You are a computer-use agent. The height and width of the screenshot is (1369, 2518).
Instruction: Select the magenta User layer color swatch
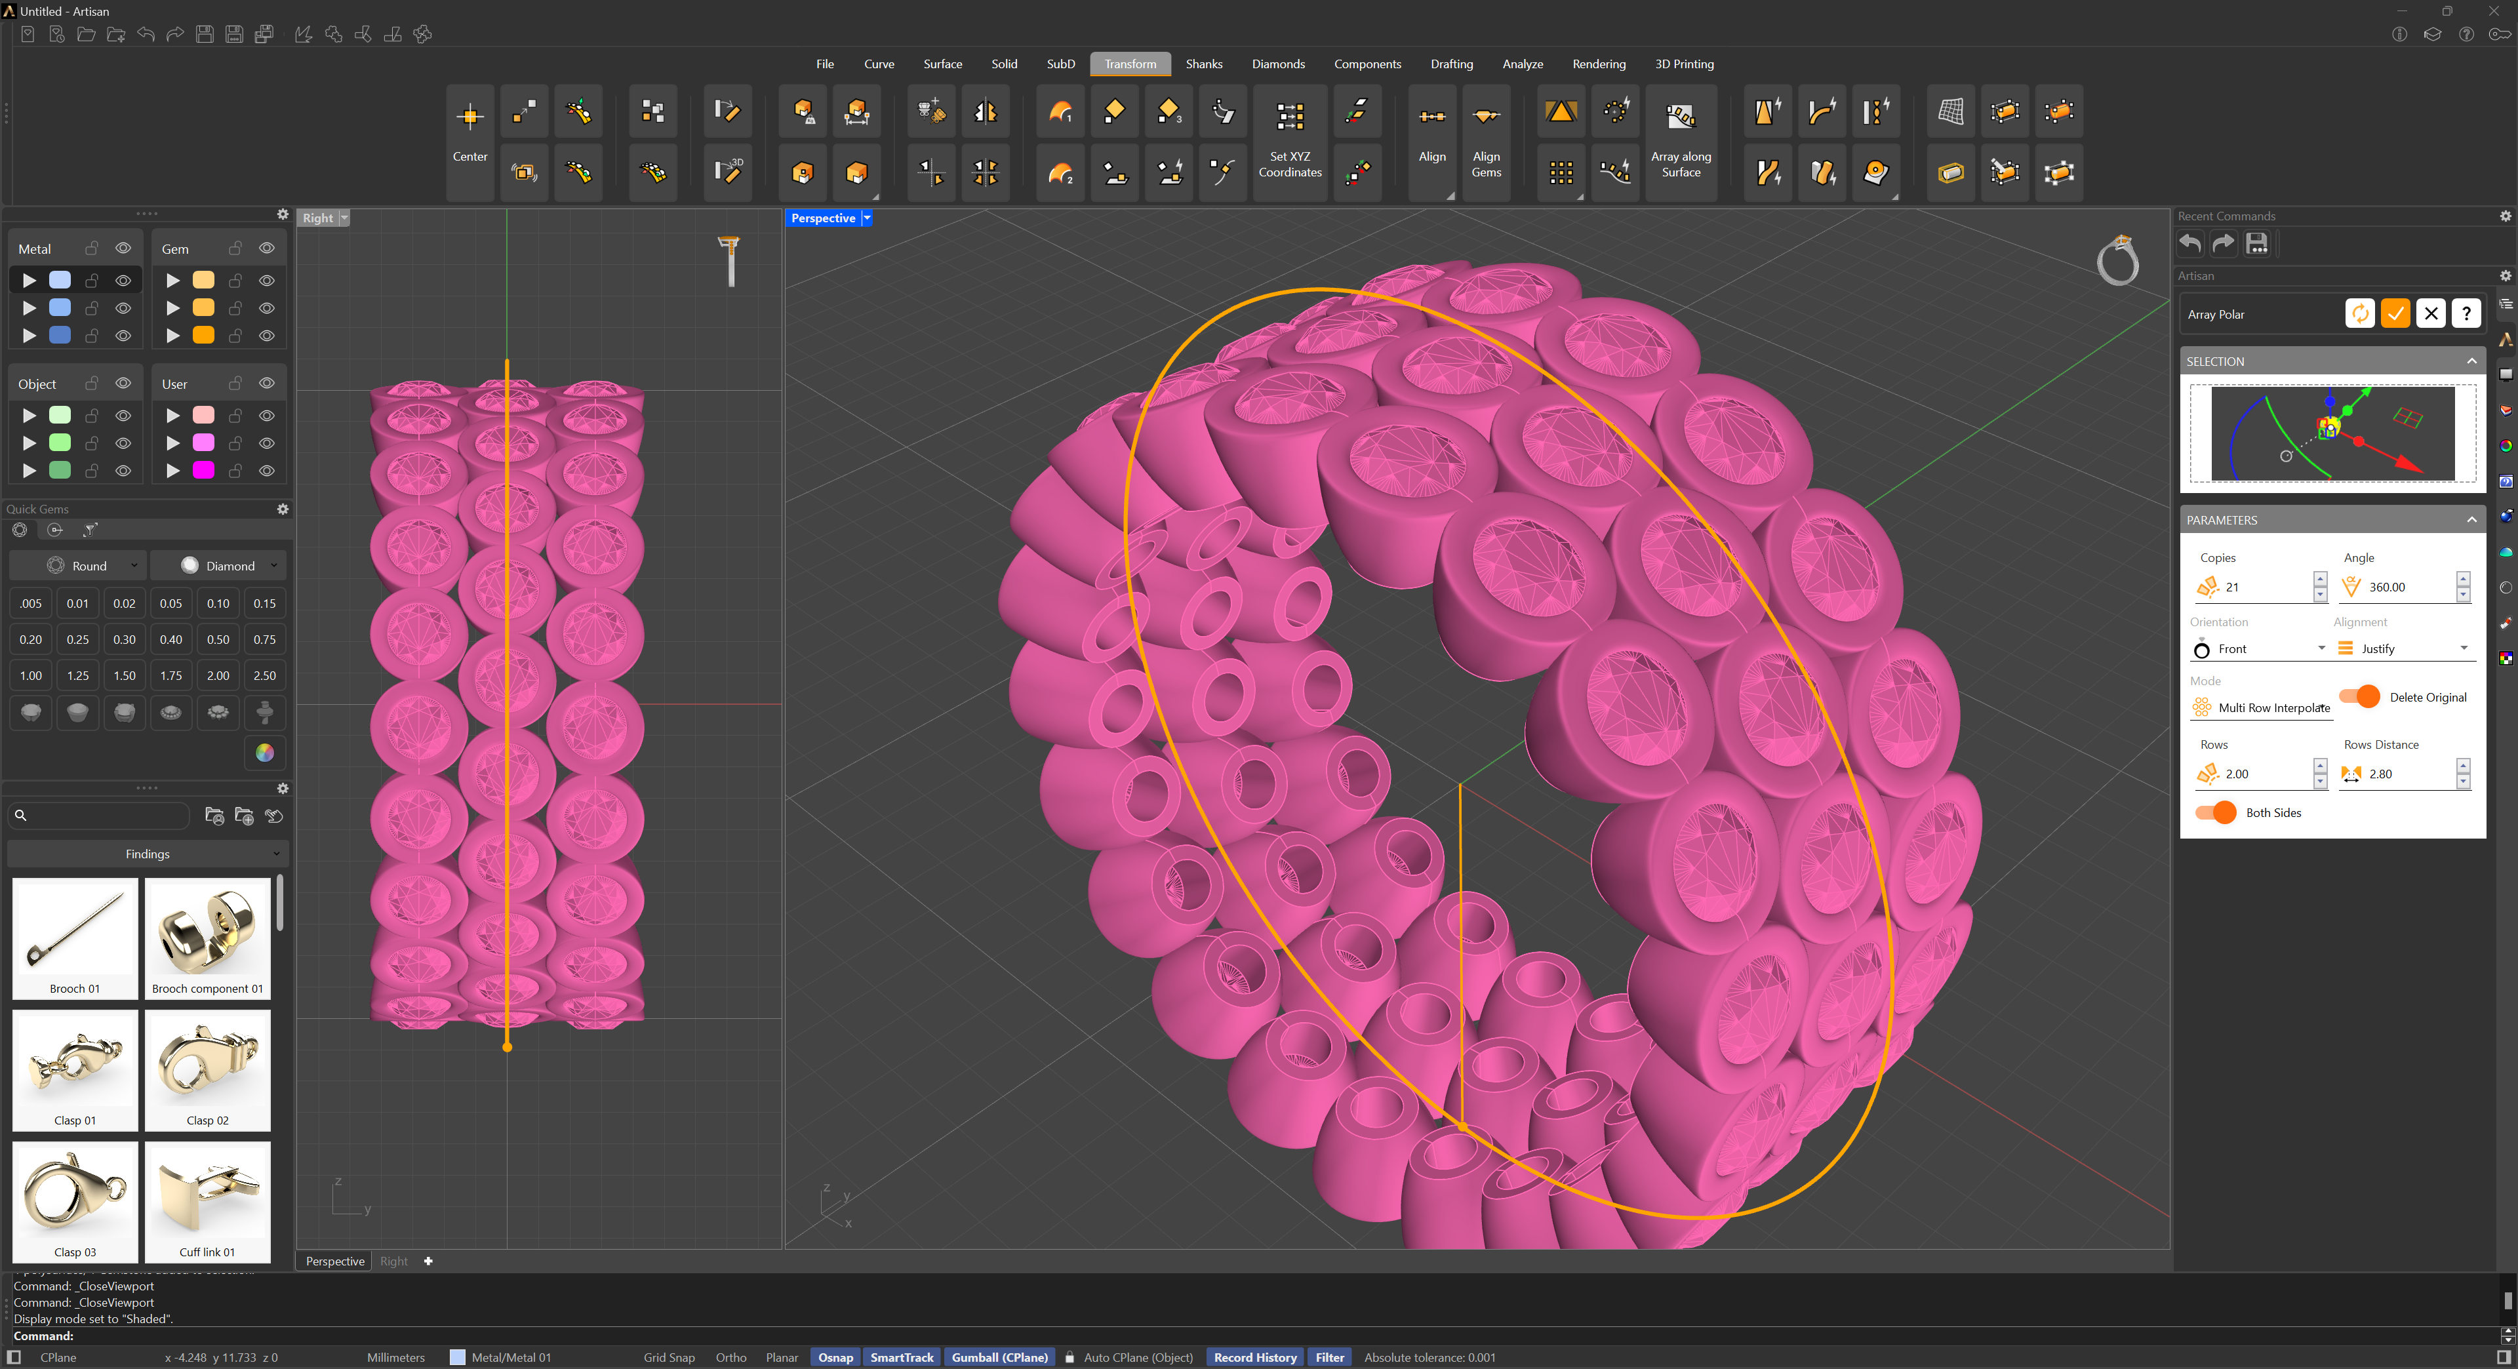pyautogui.click(x=203, y=470)
